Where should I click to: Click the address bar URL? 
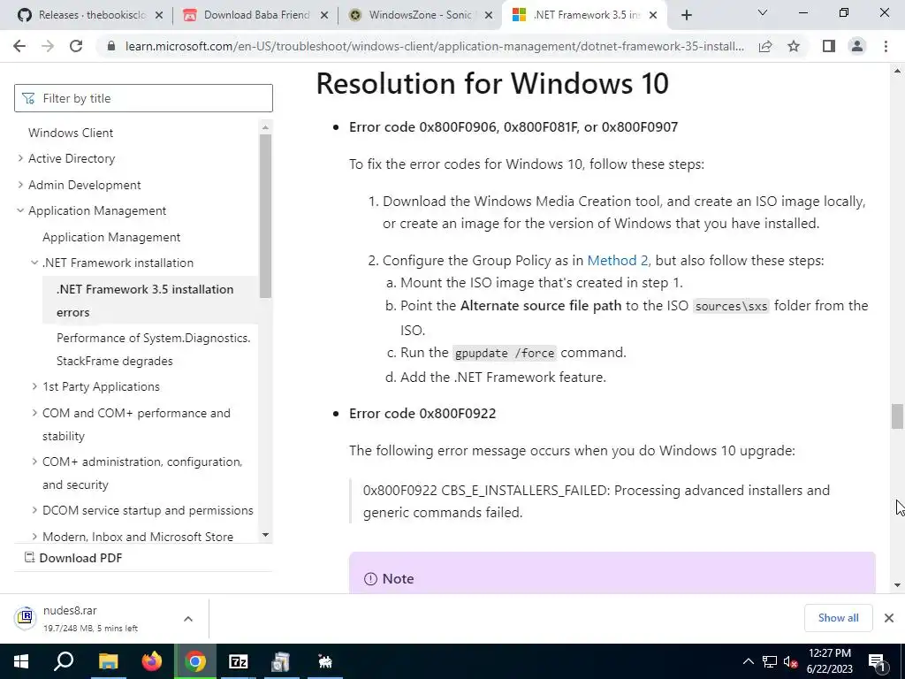click(434, 46)
